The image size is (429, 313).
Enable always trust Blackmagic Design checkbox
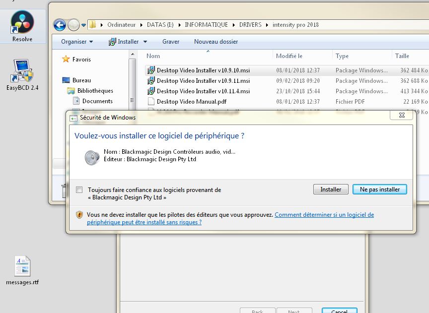[79, 189]
